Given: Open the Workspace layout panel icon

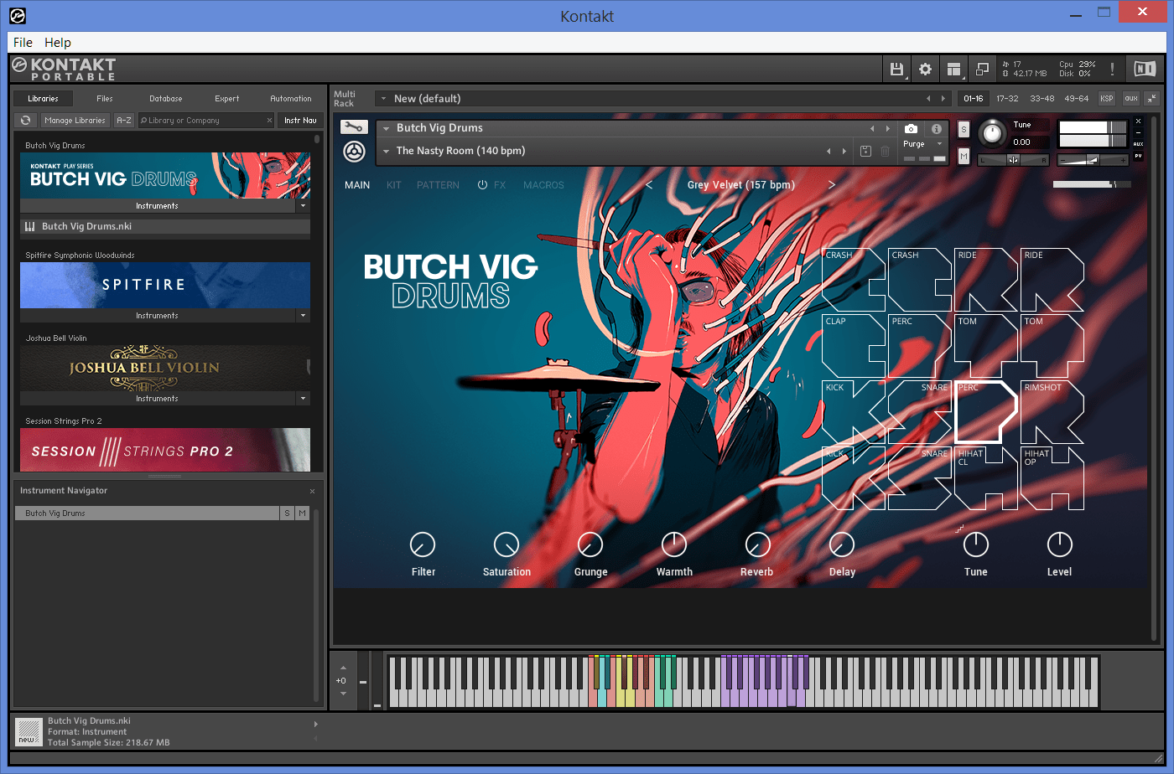Looking at the screenshot, I should (953, 69).
